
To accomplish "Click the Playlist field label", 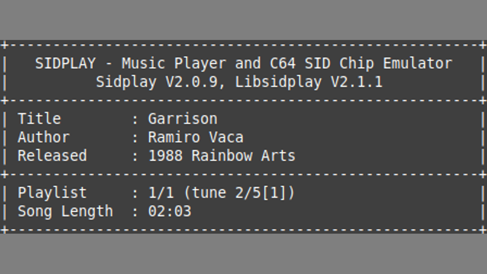I will point(52,193).
